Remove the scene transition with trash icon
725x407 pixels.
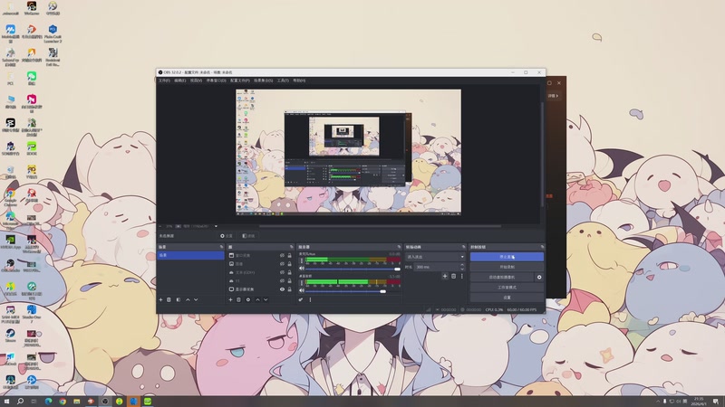pos(454,276)
